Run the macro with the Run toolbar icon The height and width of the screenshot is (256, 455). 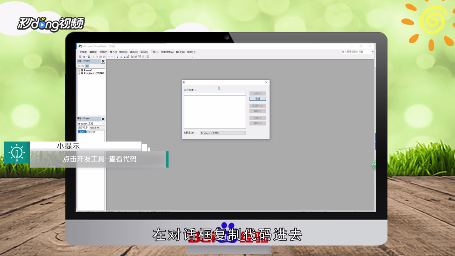pyautogui.click(x=118, y=57)
